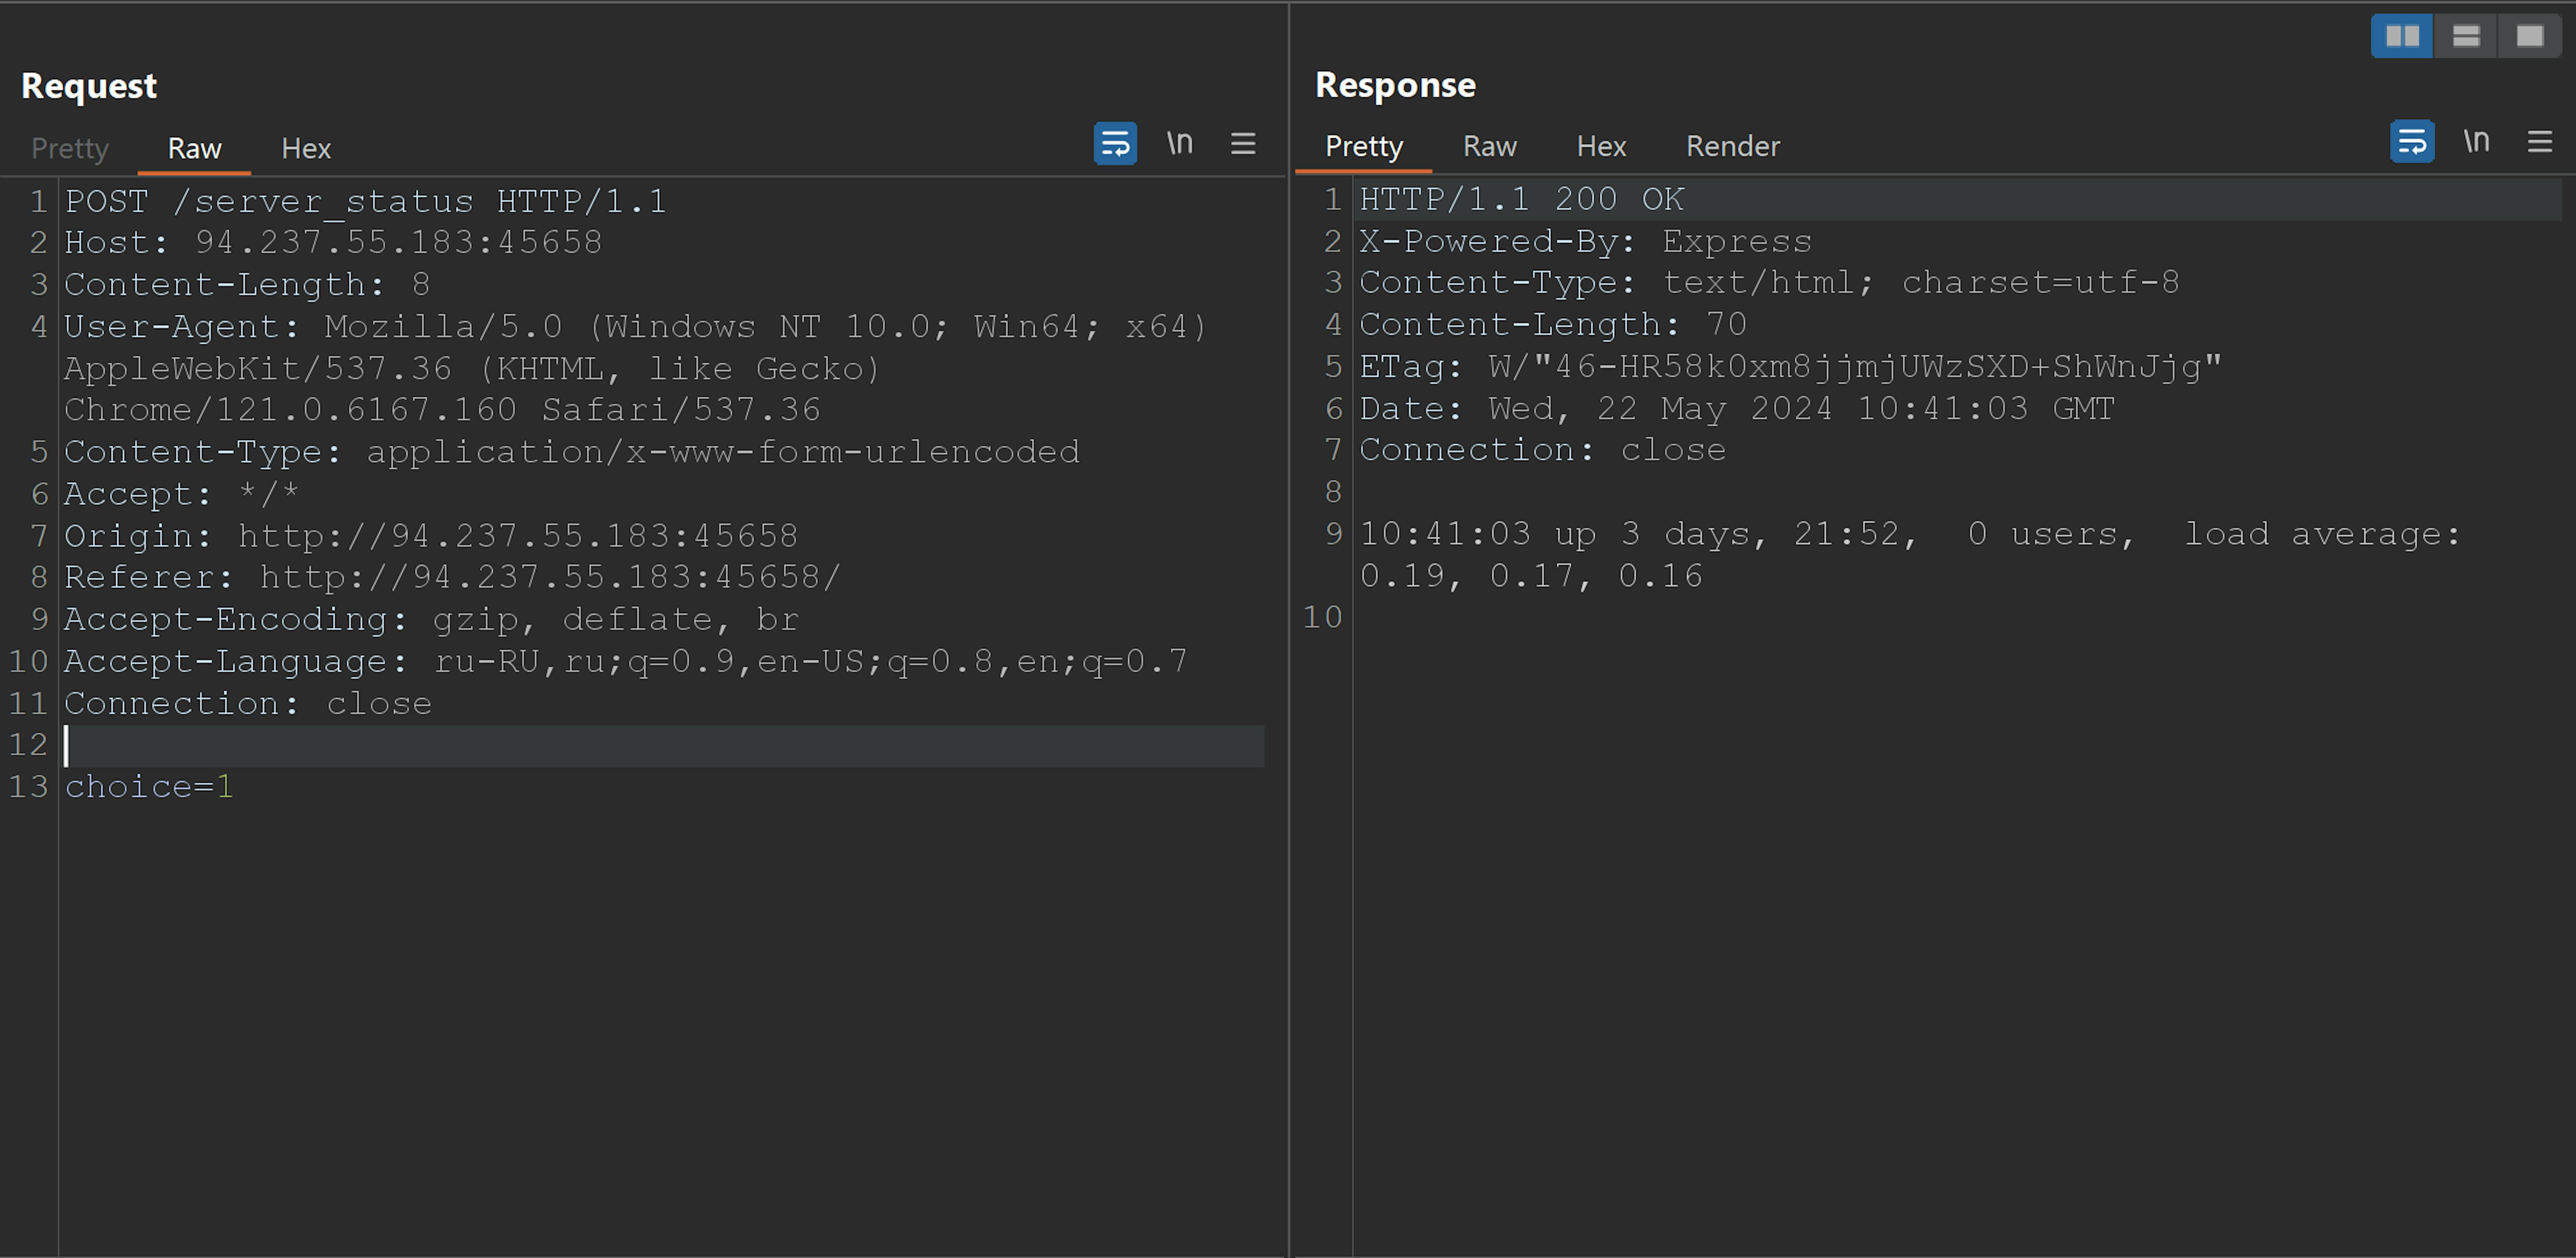Click the 0.19, 0.17, 0.16 load values
This screenshot has width=2576, height=1258.
(x=1531, y=577)
